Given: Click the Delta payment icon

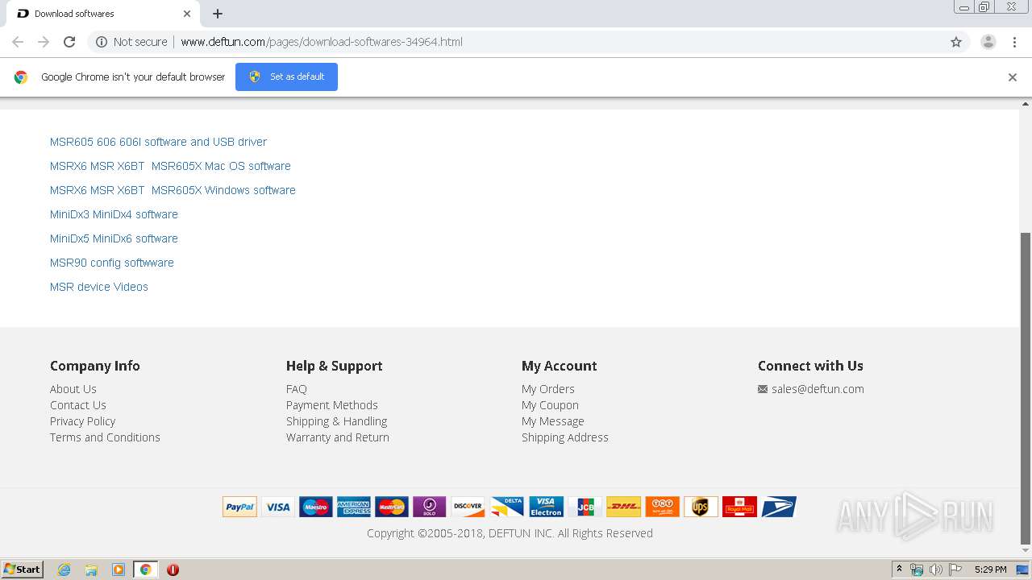Looking at the screenshot, I should pos(507,507).
